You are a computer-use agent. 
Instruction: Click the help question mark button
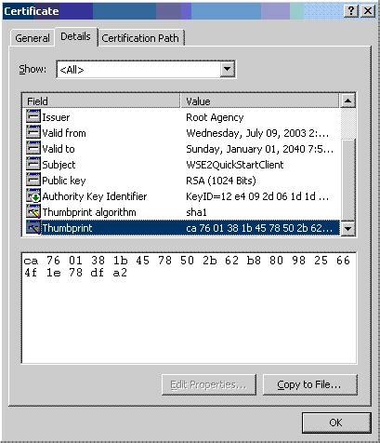point(351,11)
